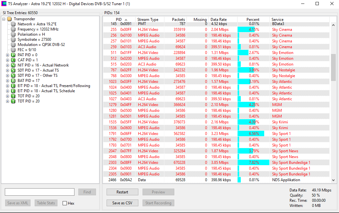
Task: Select PID 1279 MGM H.264 Video row
Action: 216,105
